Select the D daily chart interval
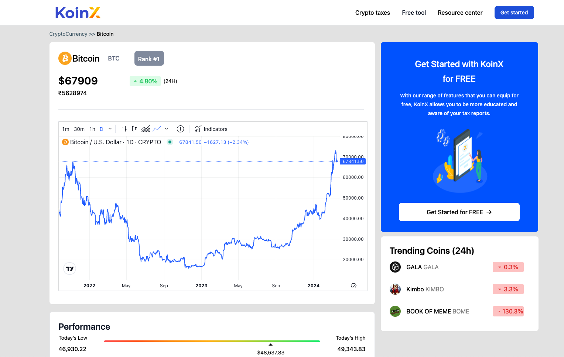Screen dimensions: 564x357 pos(102,129)
